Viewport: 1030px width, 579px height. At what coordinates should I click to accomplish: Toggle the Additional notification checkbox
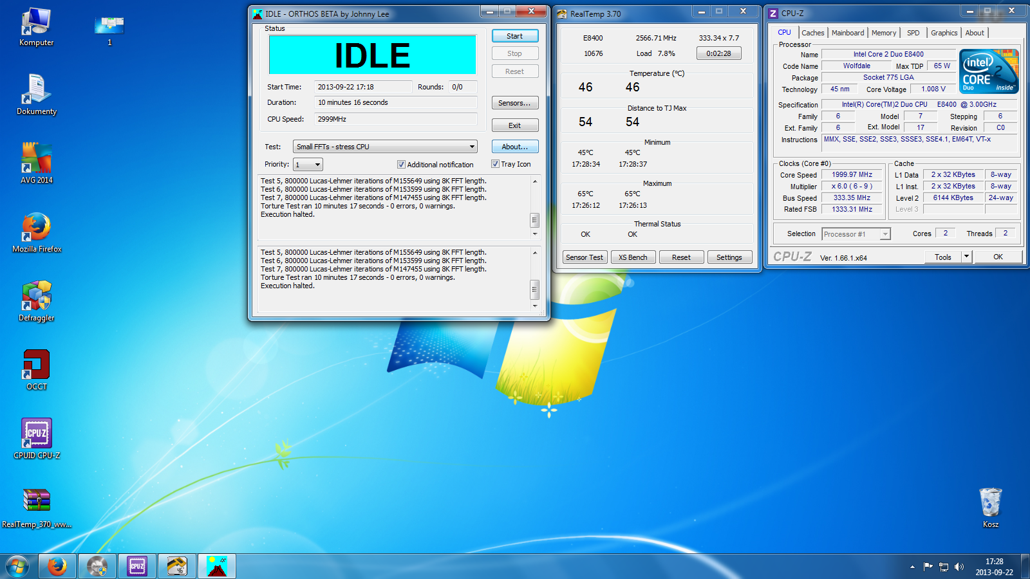401,164
